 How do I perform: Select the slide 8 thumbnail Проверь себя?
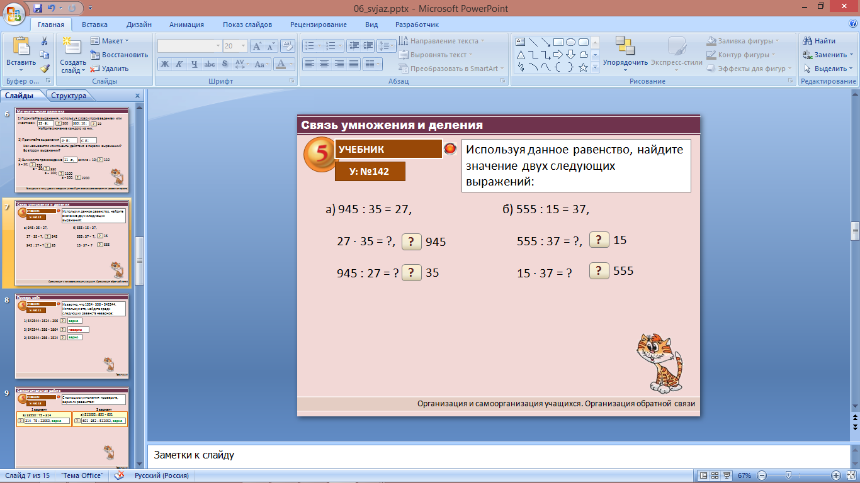[72, 336]
